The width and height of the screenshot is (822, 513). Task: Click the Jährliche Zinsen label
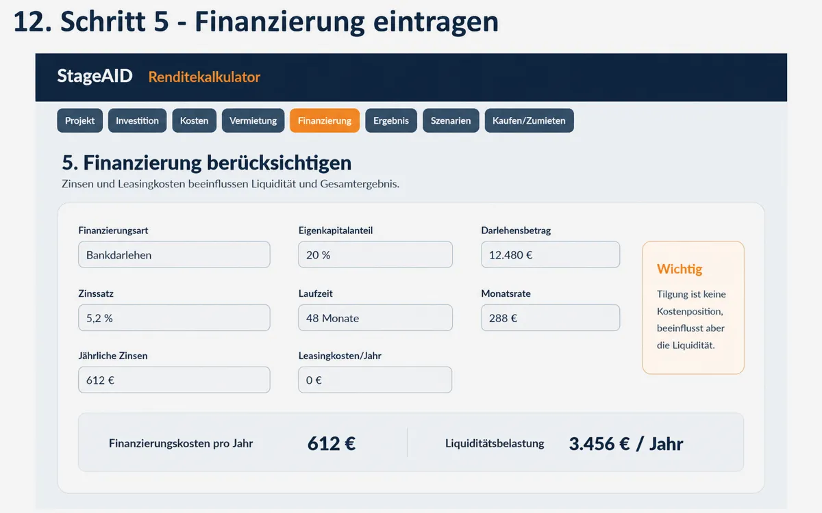tap(113, 356)
